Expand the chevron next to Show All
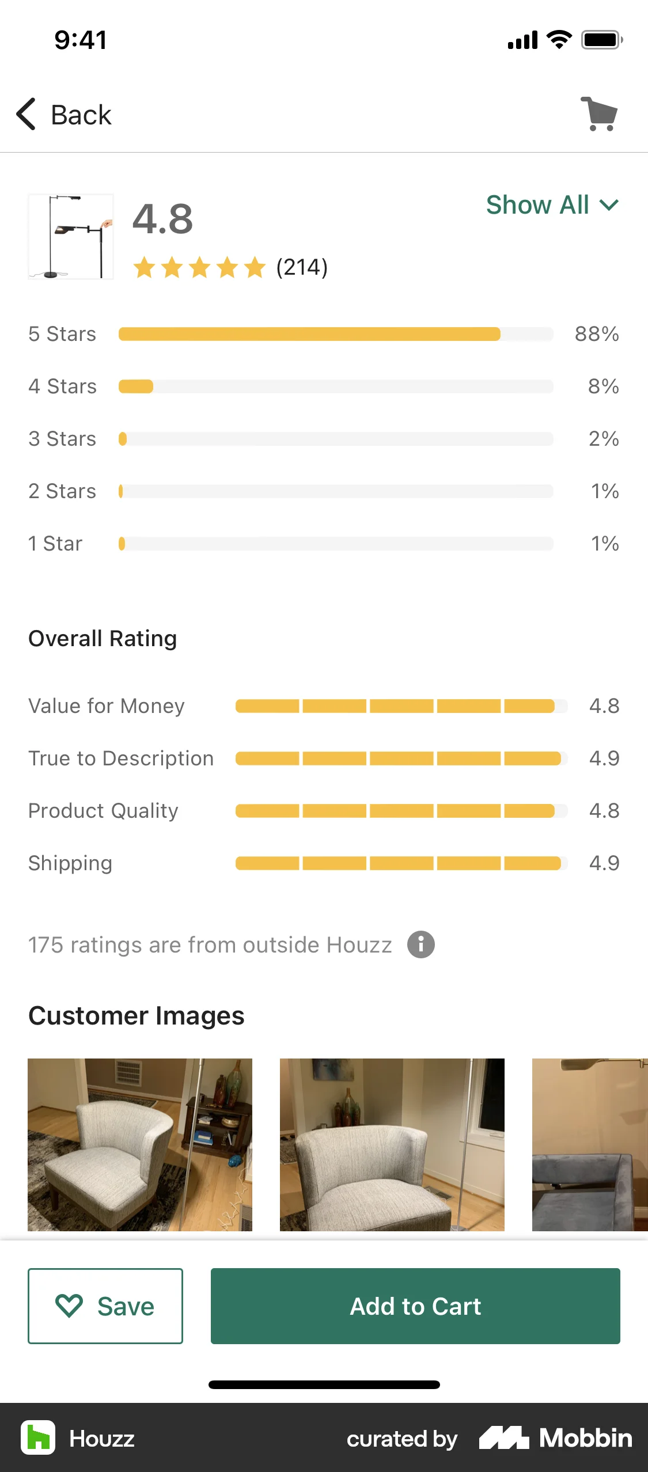This screenshot has width=648, height=1472. pyautogui.click(x=609, y=205)
